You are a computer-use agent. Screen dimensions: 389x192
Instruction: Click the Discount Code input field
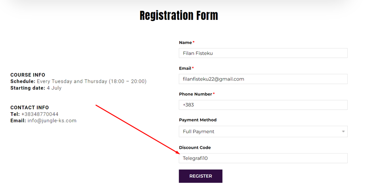click(263, 158)
